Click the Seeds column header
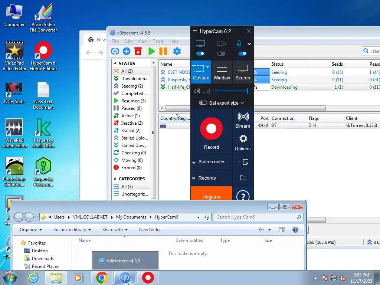This screenshot has width=380, height=285. (337, 64)
